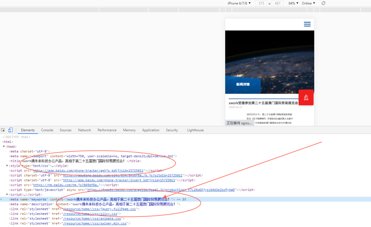Screen dimensions: 371x227
Task: Open the hamburger menu on mobile page
Action: click(307, 24)
